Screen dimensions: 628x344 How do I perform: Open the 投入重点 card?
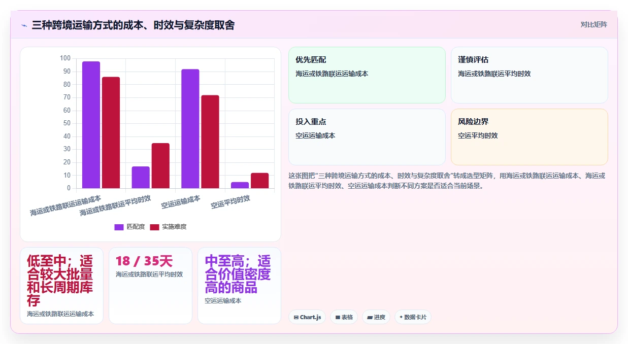[x=367, y=137]
